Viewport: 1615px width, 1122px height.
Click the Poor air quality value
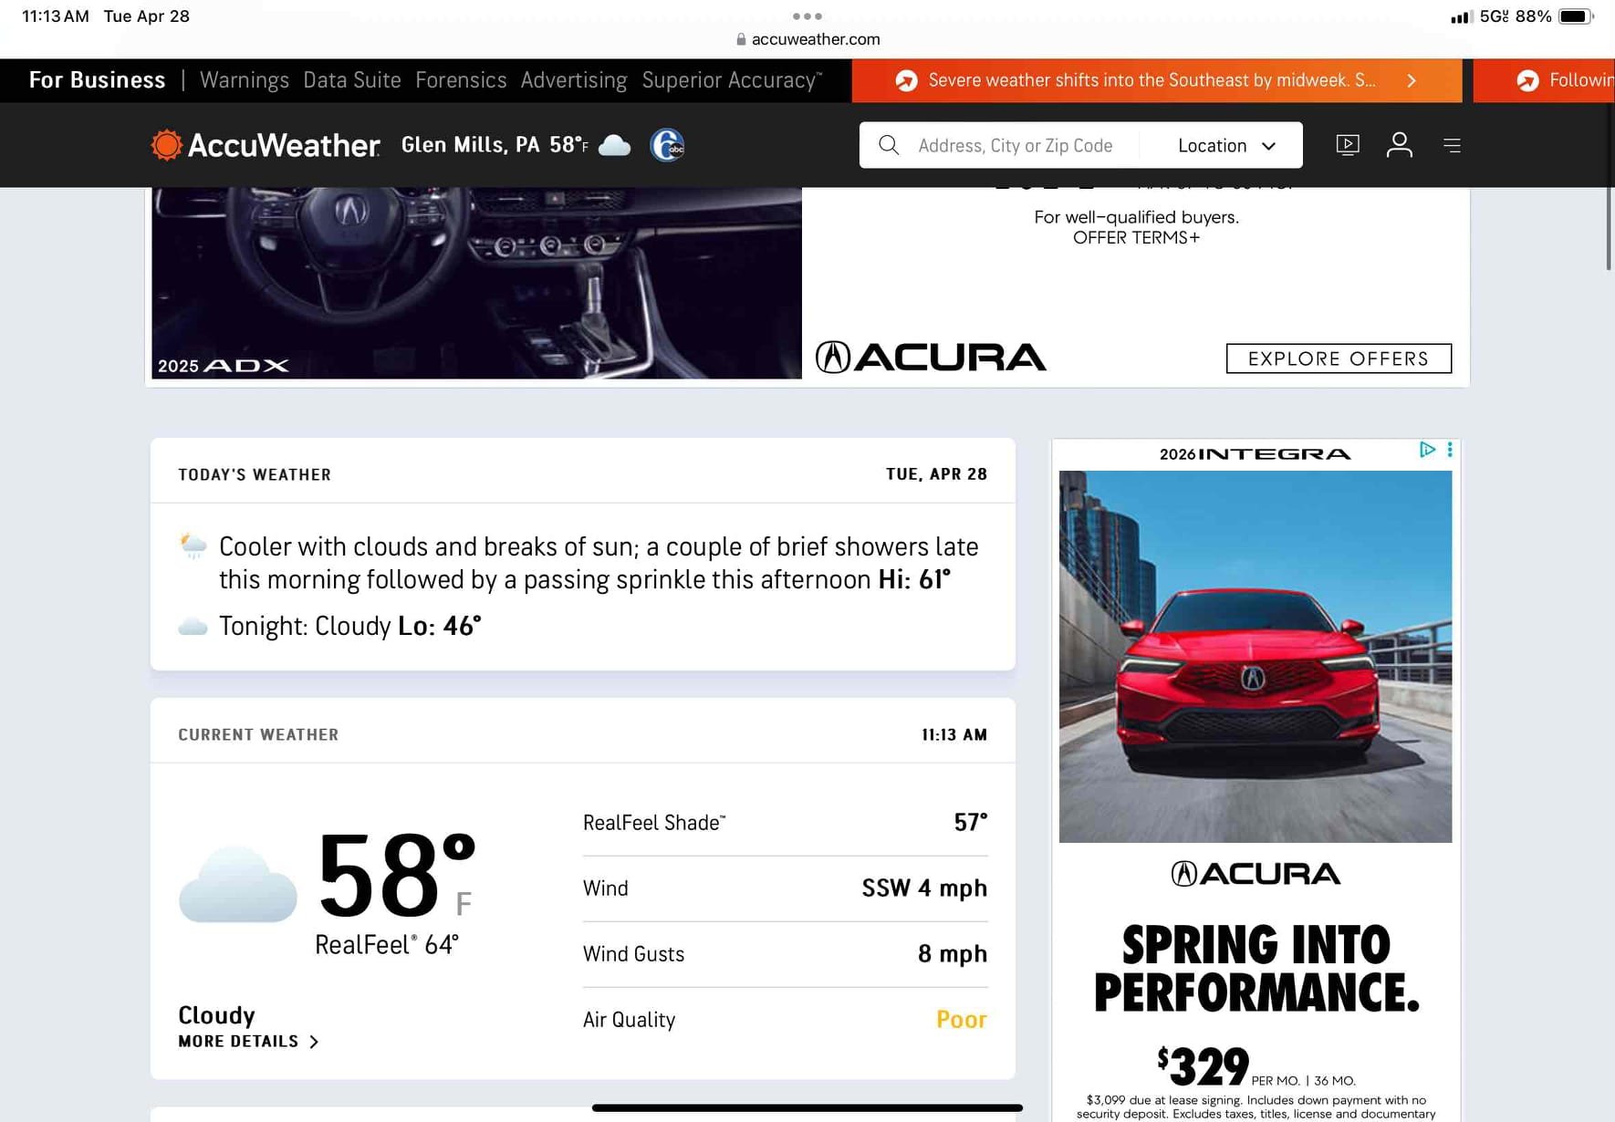tap(962, 1020)
